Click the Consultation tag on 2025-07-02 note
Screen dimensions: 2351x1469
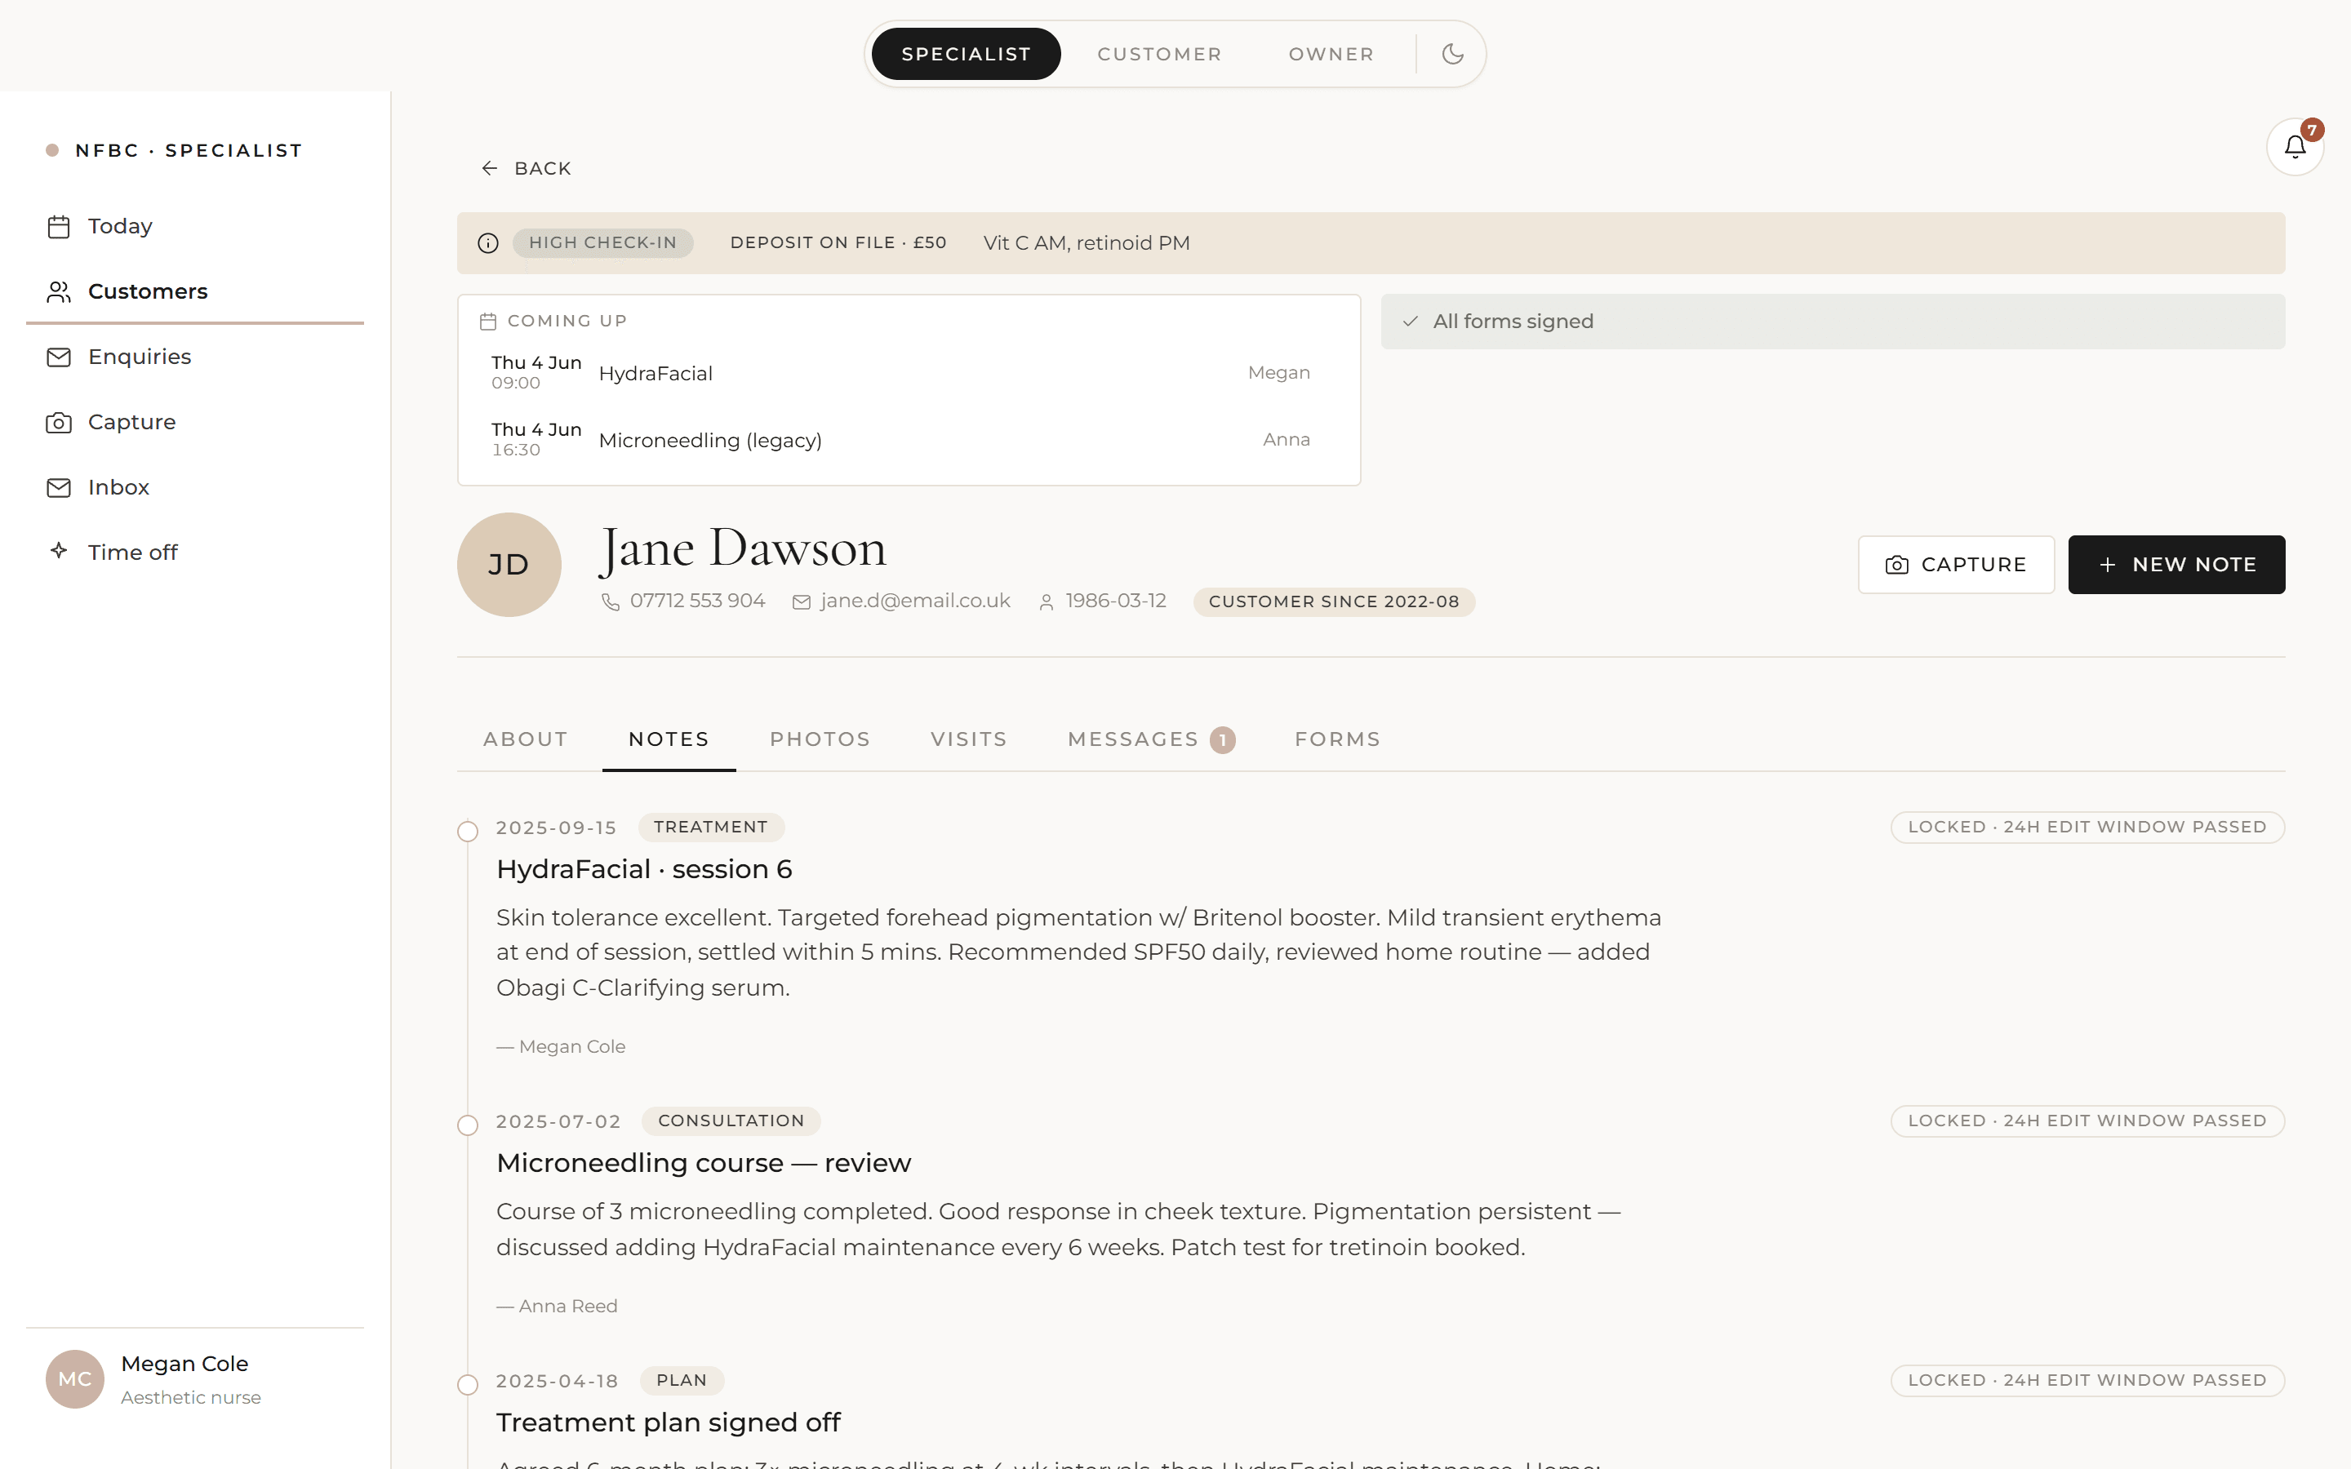[x=731, y=1121]
